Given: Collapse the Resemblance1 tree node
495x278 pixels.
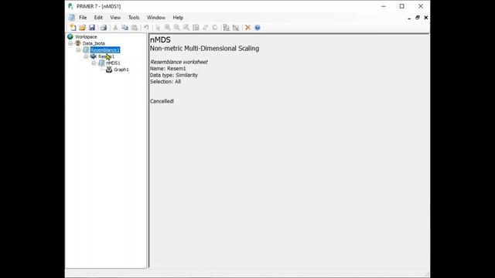Looking at the screenshot, I should (78, 49).
